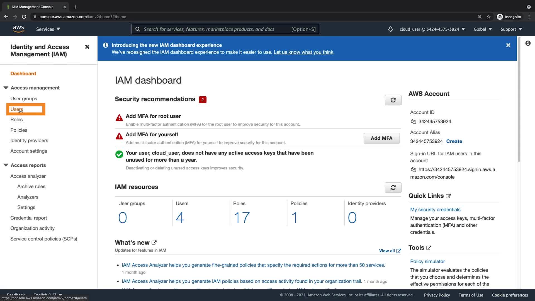Copy the sign-in URL for IAM users
The height and width of the screenshot is (301, 535).
coord(414,169)
